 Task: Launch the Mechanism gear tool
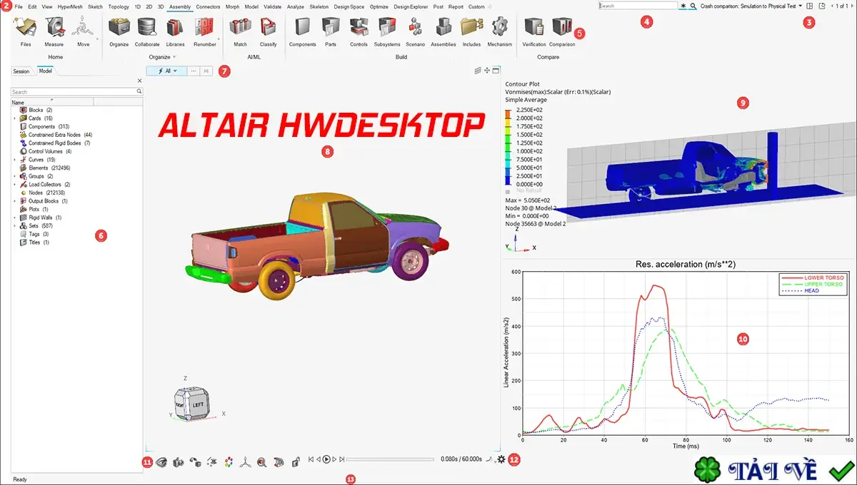pyautogui.click(x=500, y=31)
